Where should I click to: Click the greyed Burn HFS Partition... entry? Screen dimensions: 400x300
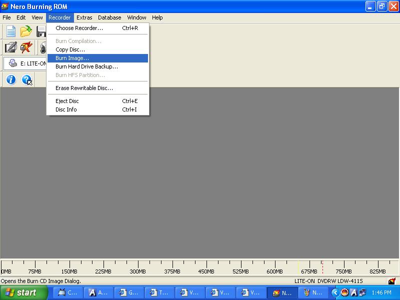pyautogui.click(x=97, y=75)
